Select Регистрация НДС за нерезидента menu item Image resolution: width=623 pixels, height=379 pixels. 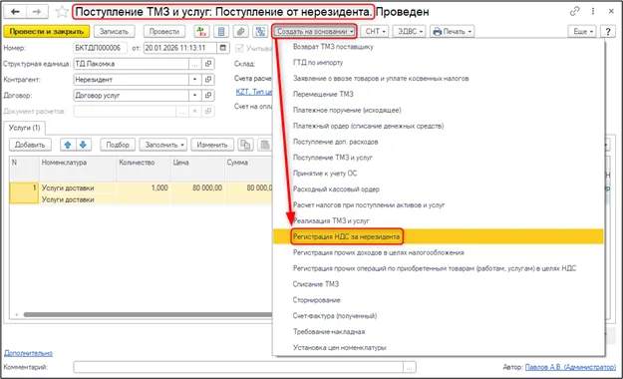pos(439,236)
